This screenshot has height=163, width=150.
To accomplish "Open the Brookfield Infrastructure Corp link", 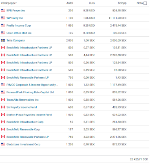I will pos(25,122).
